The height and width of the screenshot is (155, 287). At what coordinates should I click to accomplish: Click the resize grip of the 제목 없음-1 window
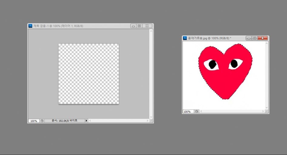[151, 120]
